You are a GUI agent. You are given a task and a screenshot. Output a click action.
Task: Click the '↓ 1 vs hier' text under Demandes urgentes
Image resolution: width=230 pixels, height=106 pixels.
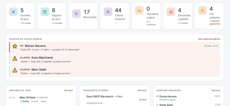[x=183, y=23]
